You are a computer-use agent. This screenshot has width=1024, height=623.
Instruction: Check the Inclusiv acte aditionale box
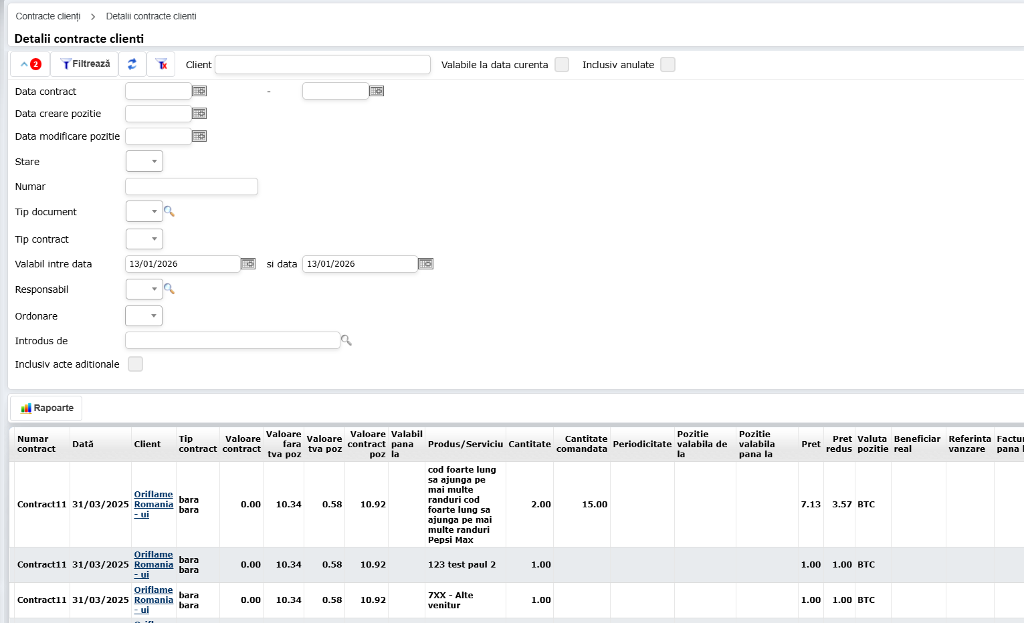[135, 364]
